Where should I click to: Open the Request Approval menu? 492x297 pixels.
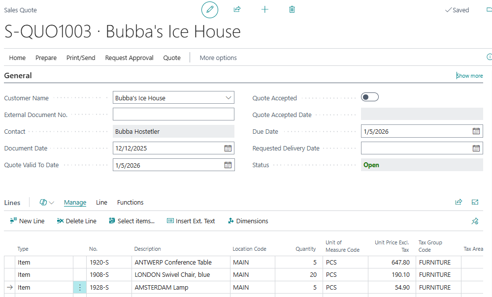(x=129, y=58)
